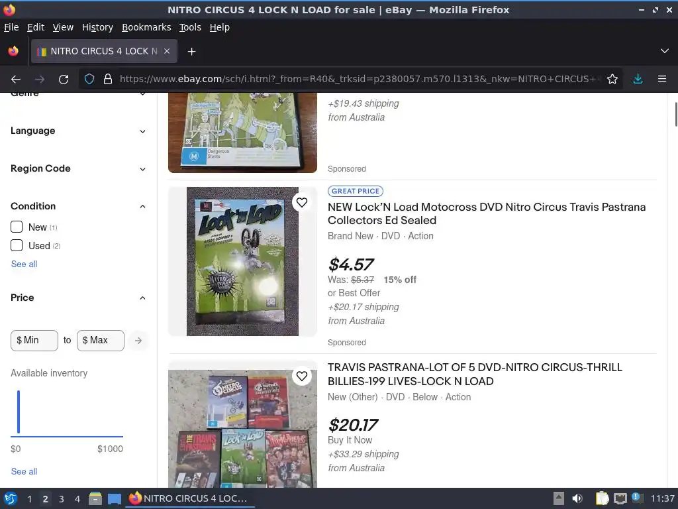Switch to workspace 4
The image size is (678, 509).
(x=77, y=499)
